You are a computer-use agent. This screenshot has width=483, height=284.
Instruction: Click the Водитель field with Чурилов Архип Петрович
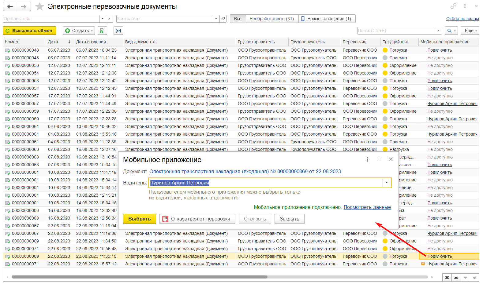point(265,183)
